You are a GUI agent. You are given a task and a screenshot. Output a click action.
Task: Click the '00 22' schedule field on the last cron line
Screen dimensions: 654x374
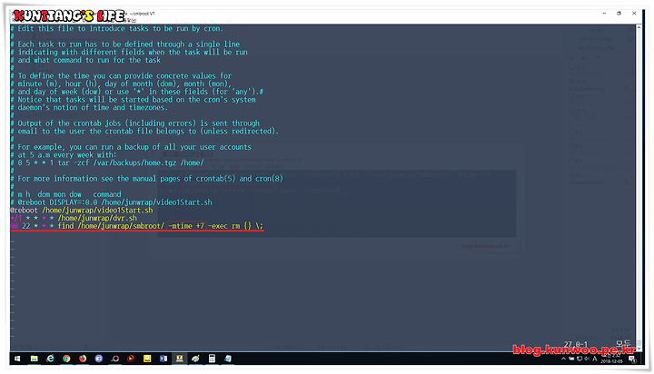20,226
